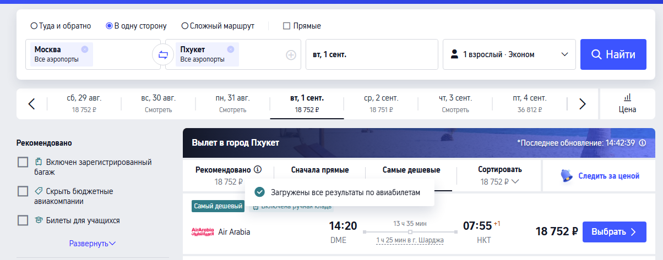The height and width of the screenshot is (260, 663).
Task: Click the departure date field
Action: [372, 54]
